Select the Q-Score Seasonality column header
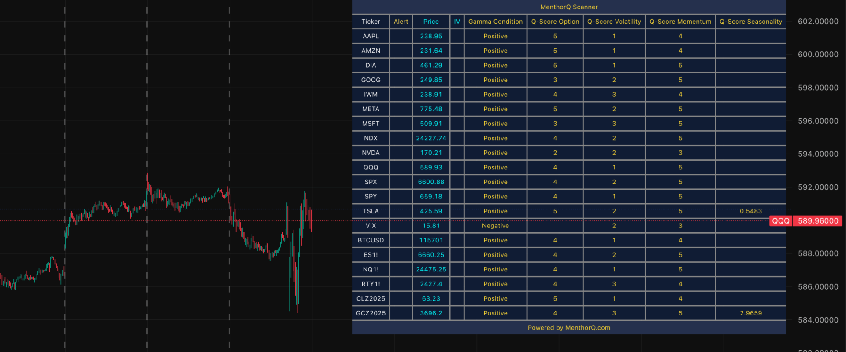The width and height of the screenshot is (846, 352). pos(751,22)
